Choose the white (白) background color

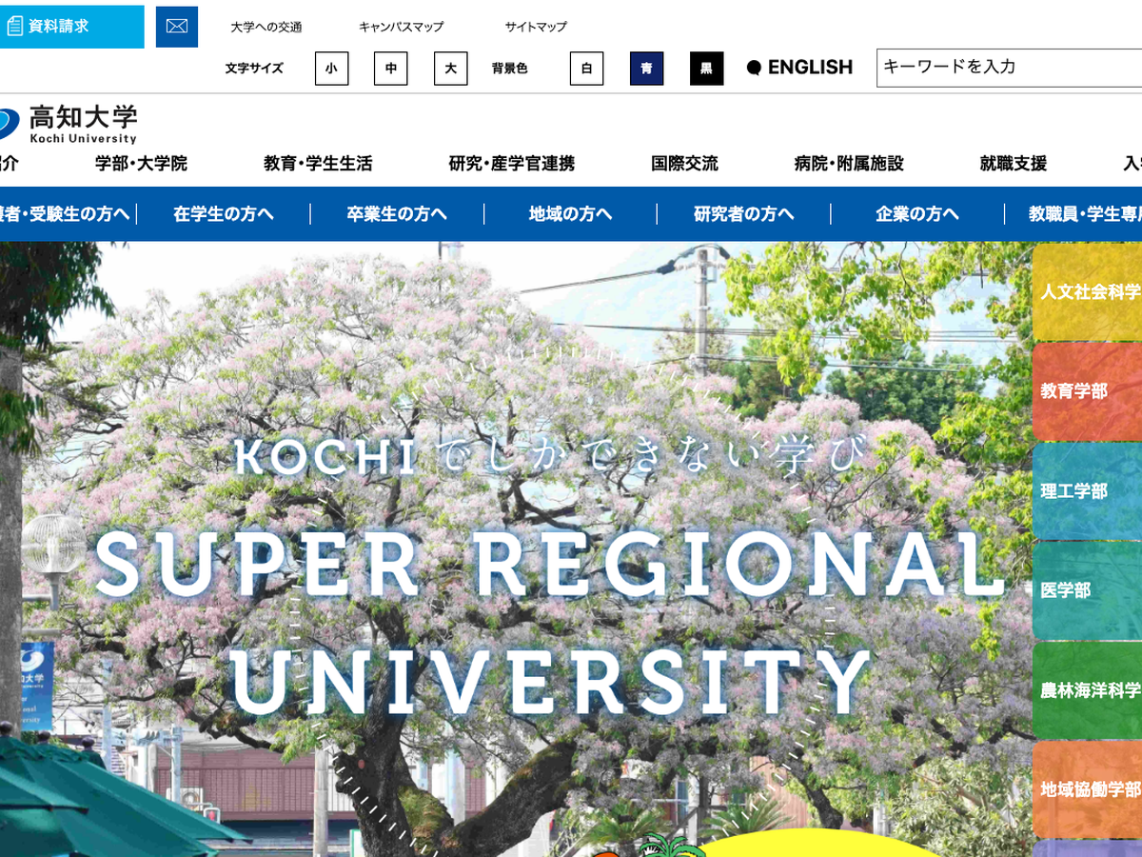586,69
